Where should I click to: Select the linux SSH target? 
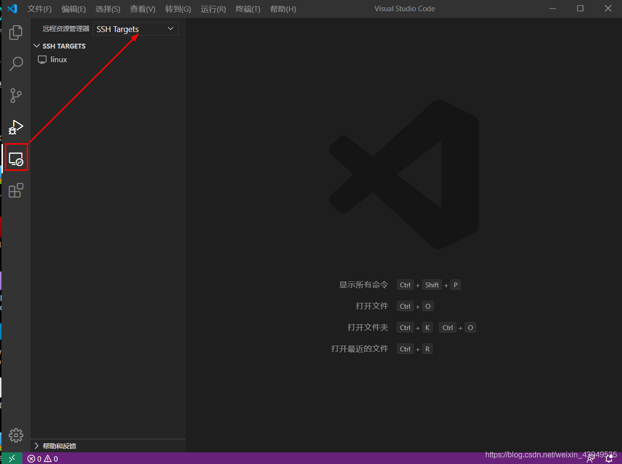click(59, 60)
